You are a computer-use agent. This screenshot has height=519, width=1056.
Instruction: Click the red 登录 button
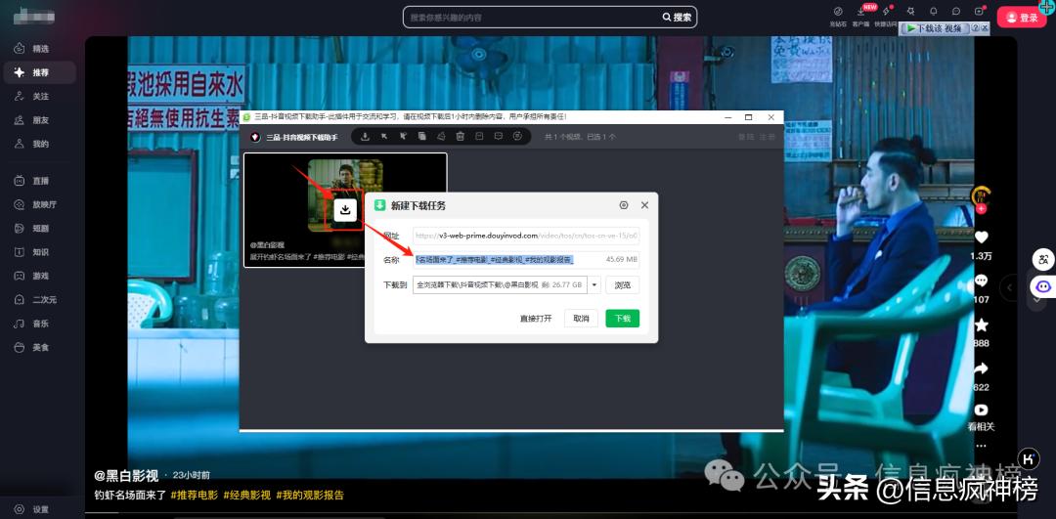[1022, 18]
